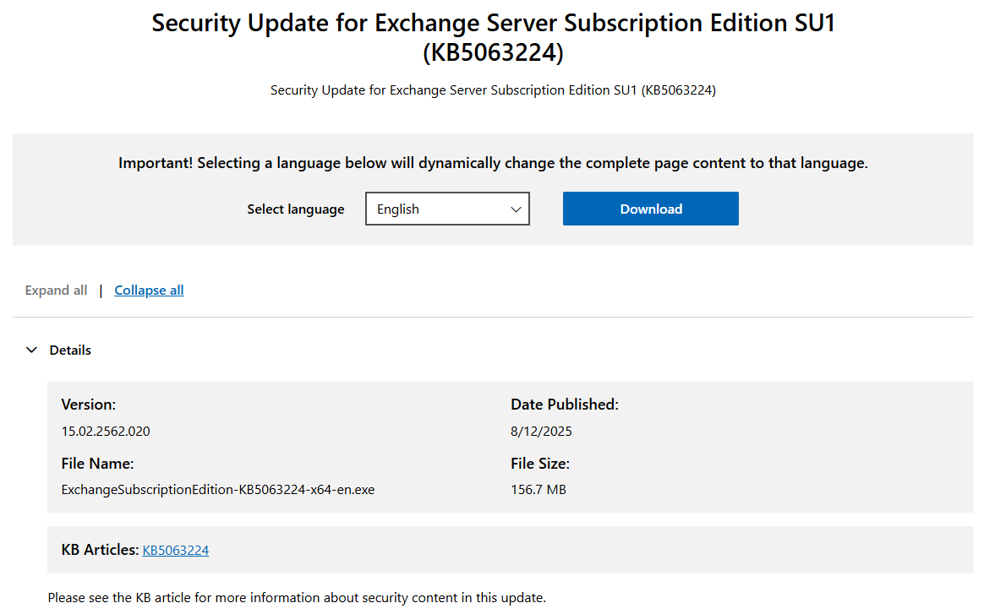
Task: Click the Select language label
Action: point(296,209)
